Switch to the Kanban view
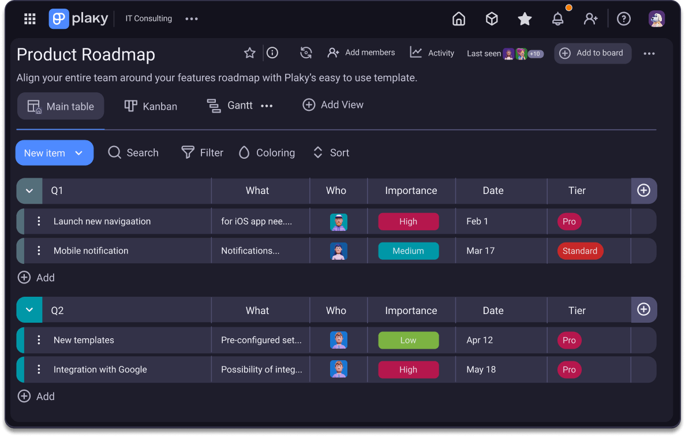The image size is (685, 437). (151, 106)
